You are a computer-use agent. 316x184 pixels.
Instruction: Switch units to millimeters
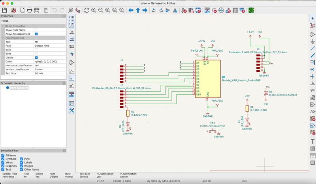coord(72,46)
